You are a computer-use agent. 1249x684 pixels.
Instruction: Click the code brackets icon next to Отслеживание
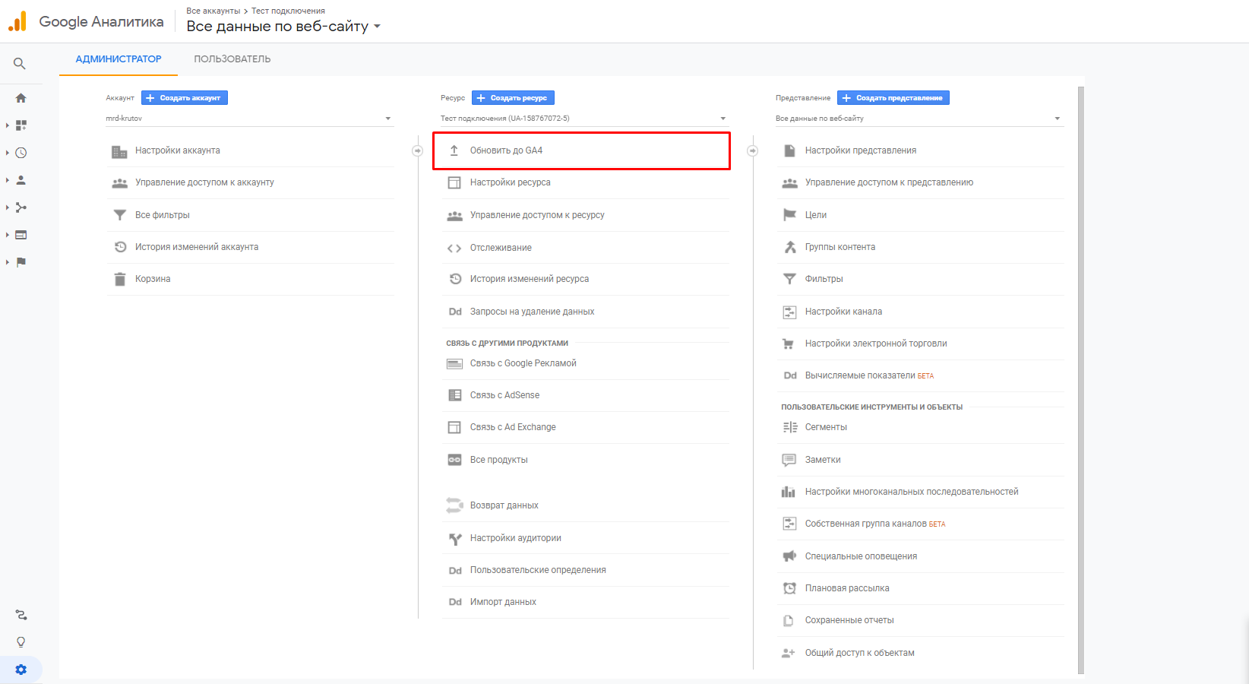tap(454, 248)
